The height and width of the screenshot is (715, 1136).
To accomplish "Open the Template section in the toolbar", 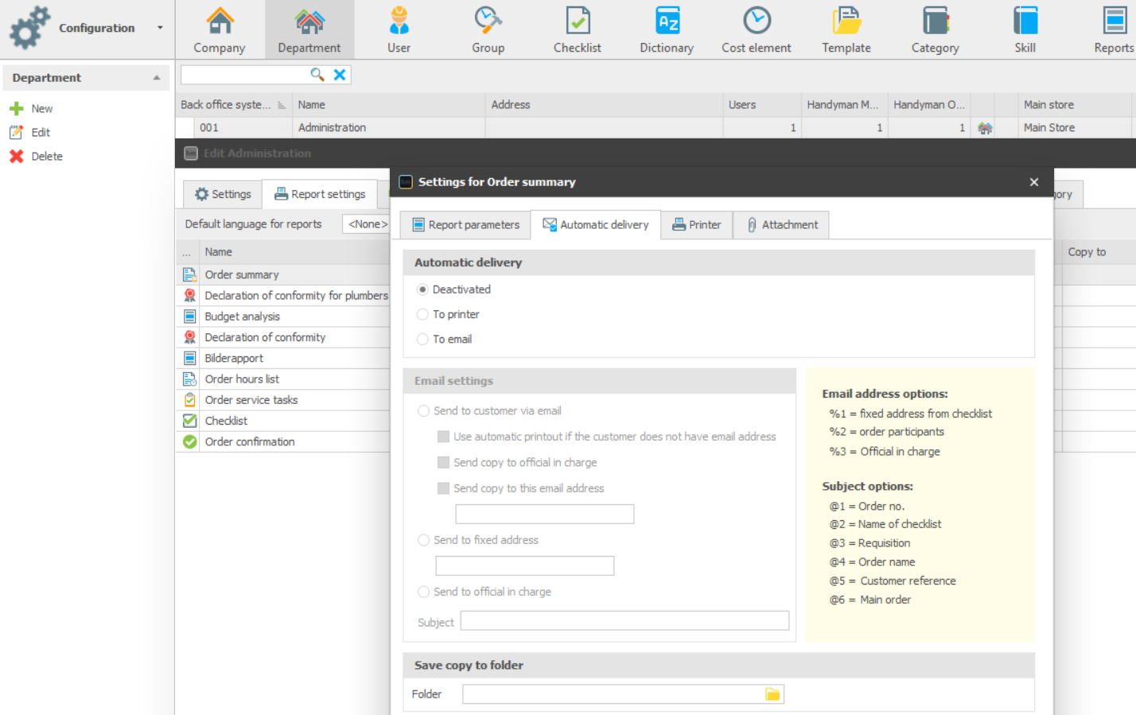I will click(846, 30).
